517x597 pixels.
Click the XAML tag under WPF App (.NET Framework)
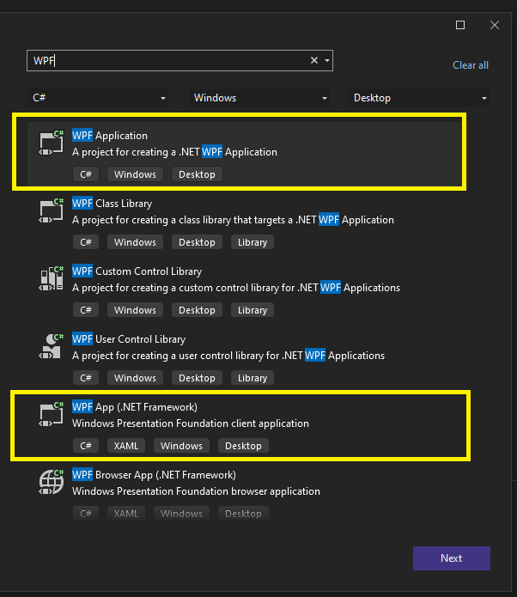click(126, 446)
